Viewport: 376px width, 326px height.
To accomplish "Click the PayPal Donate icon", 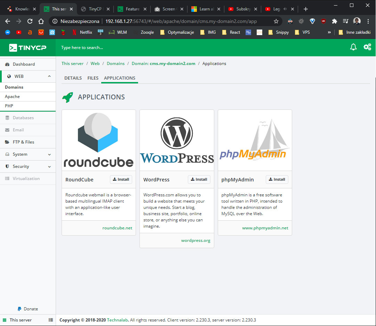I will 19,309.
